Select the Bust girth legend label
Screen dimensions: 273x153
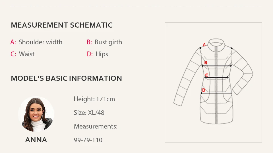(108, 42)
